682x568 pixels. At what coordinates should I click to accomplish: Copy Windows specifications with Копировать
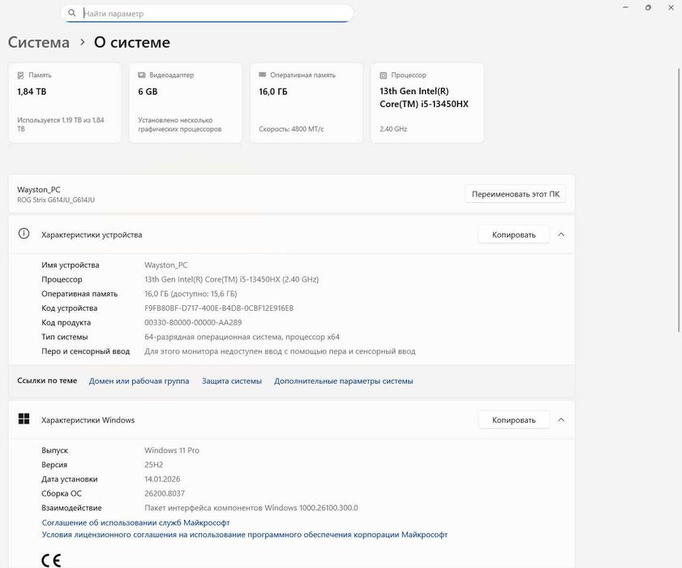513,420
